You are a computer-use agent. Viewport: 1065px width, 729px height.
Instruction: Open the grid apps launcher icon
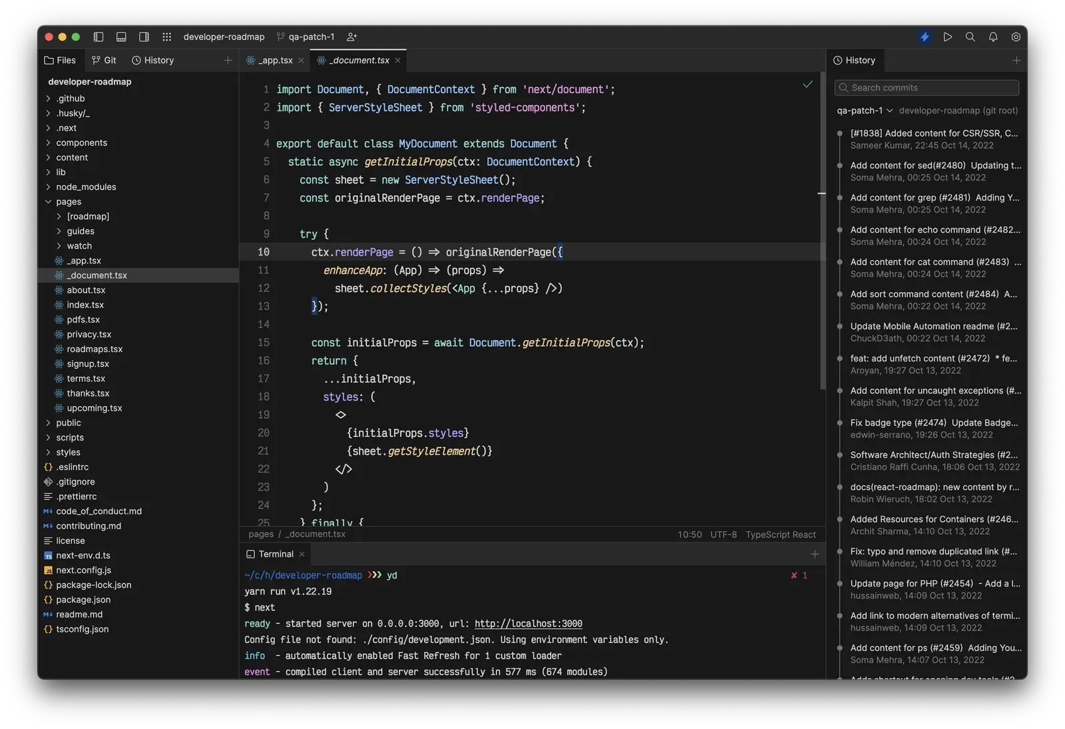click(166, 37)
